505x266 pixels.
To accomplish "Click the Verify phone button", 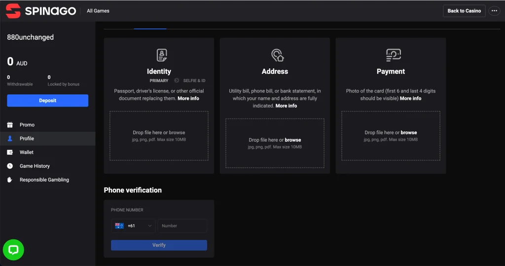I will [159, 245].
